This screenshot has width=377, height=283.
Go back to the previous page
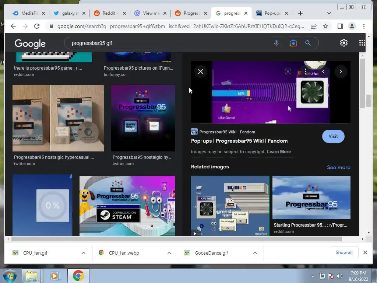[x=13, y=26]
